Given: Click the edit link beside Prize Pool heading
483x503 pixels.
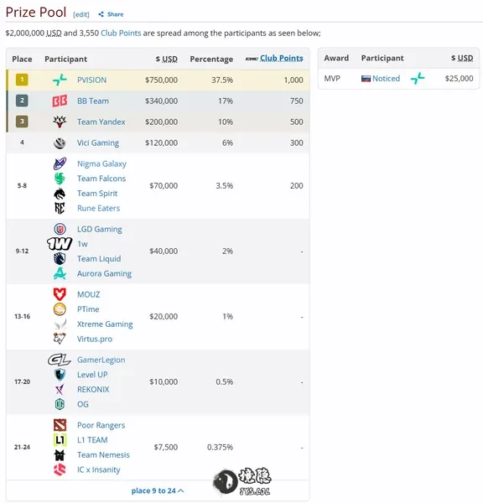Looking at the screenshot, I should [x=81, y=14].
